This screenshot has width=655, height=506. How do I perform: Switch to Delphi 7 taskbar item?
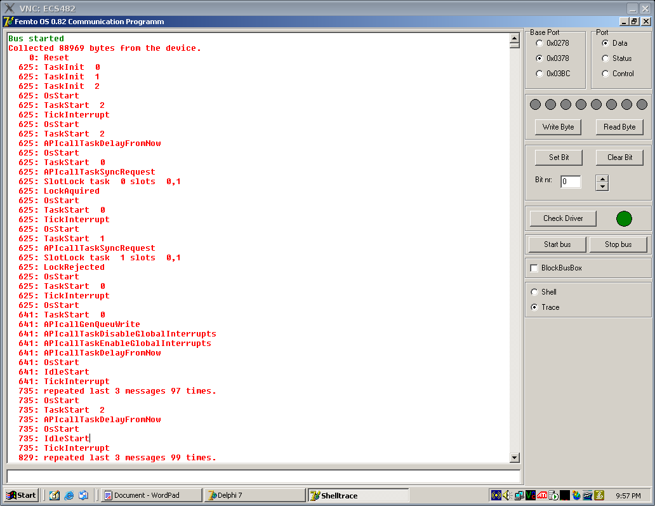click(x=255, y=495)
